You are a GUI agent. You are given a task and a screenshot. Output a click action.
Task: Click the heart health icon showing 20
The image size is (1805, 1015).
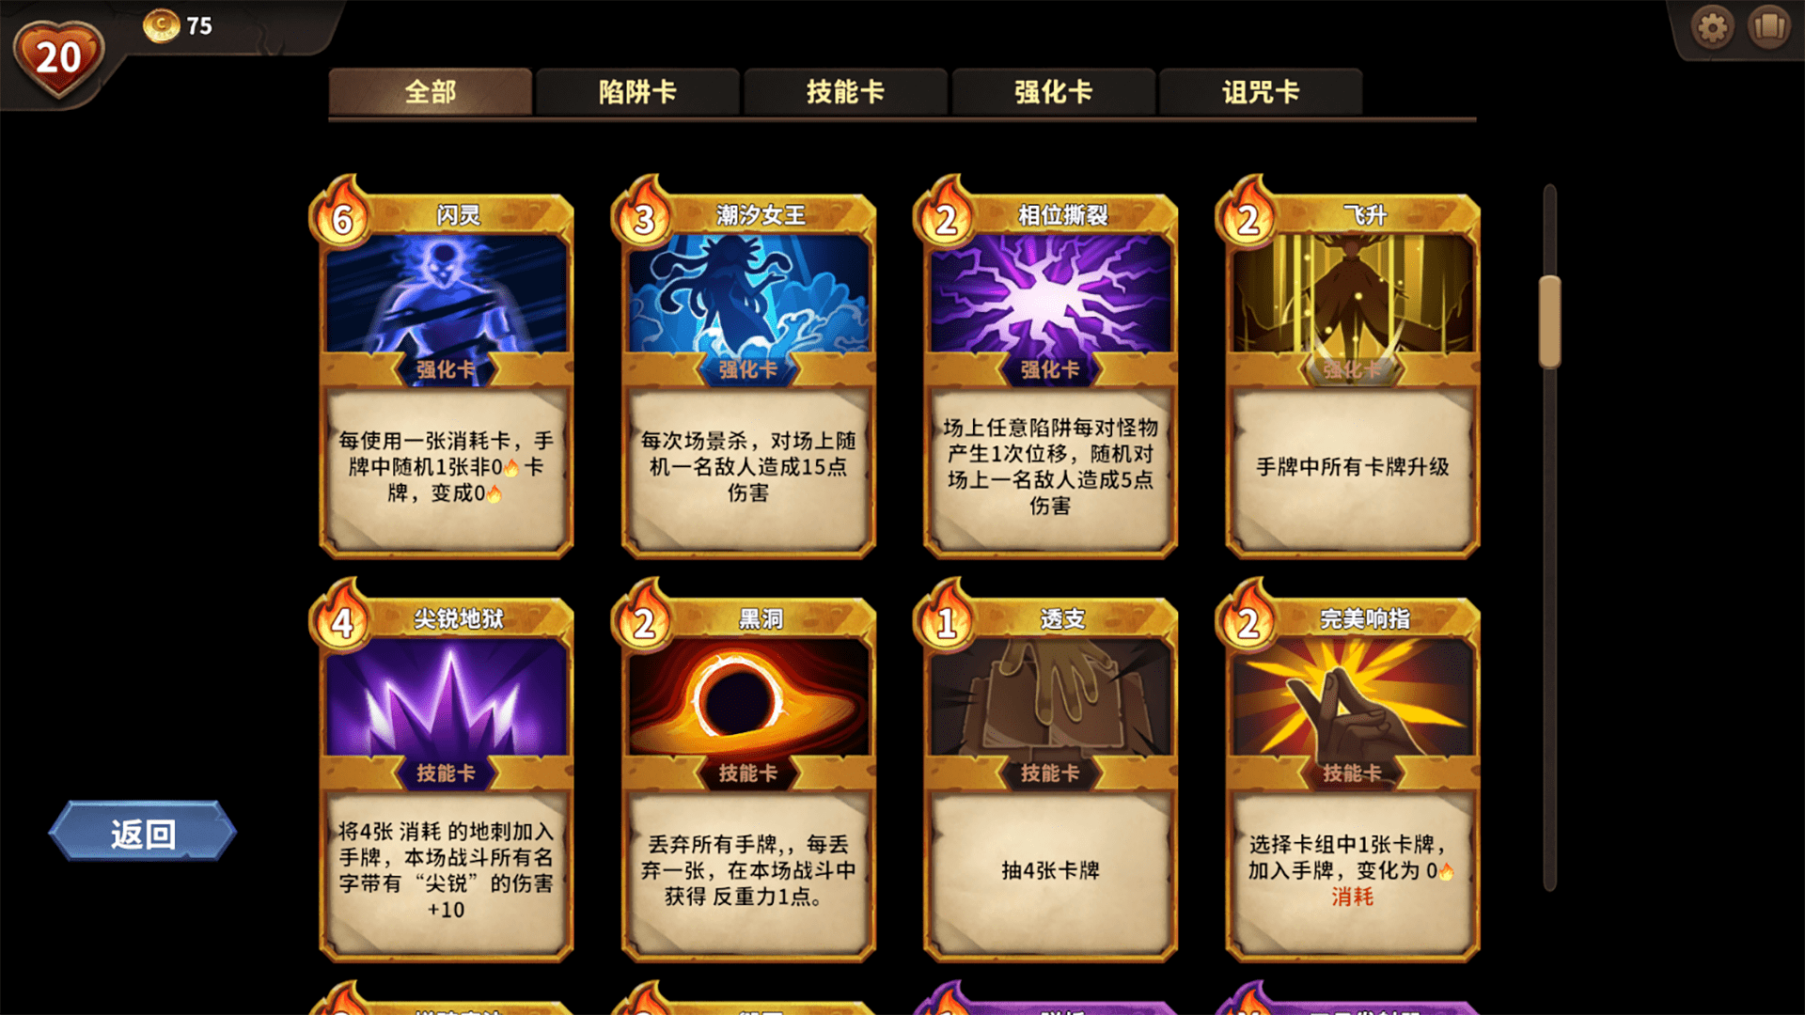58,58
